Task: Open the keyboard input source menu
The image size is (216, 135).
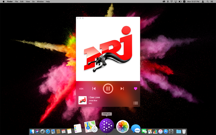Action: (x=184, y=2)
